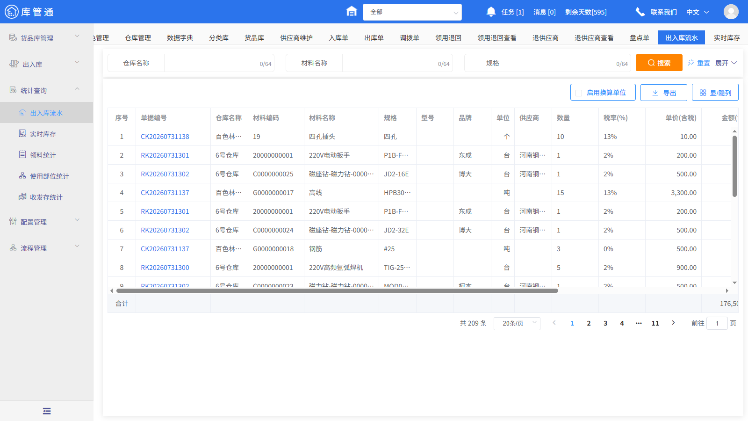Click the orange 搜索 button
This screenshot has height=421, width=748.
click(x=659, y=63)
